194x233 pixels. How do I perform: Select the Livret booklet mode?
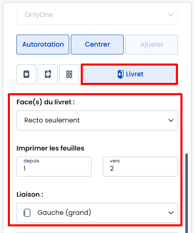(129, 74)
